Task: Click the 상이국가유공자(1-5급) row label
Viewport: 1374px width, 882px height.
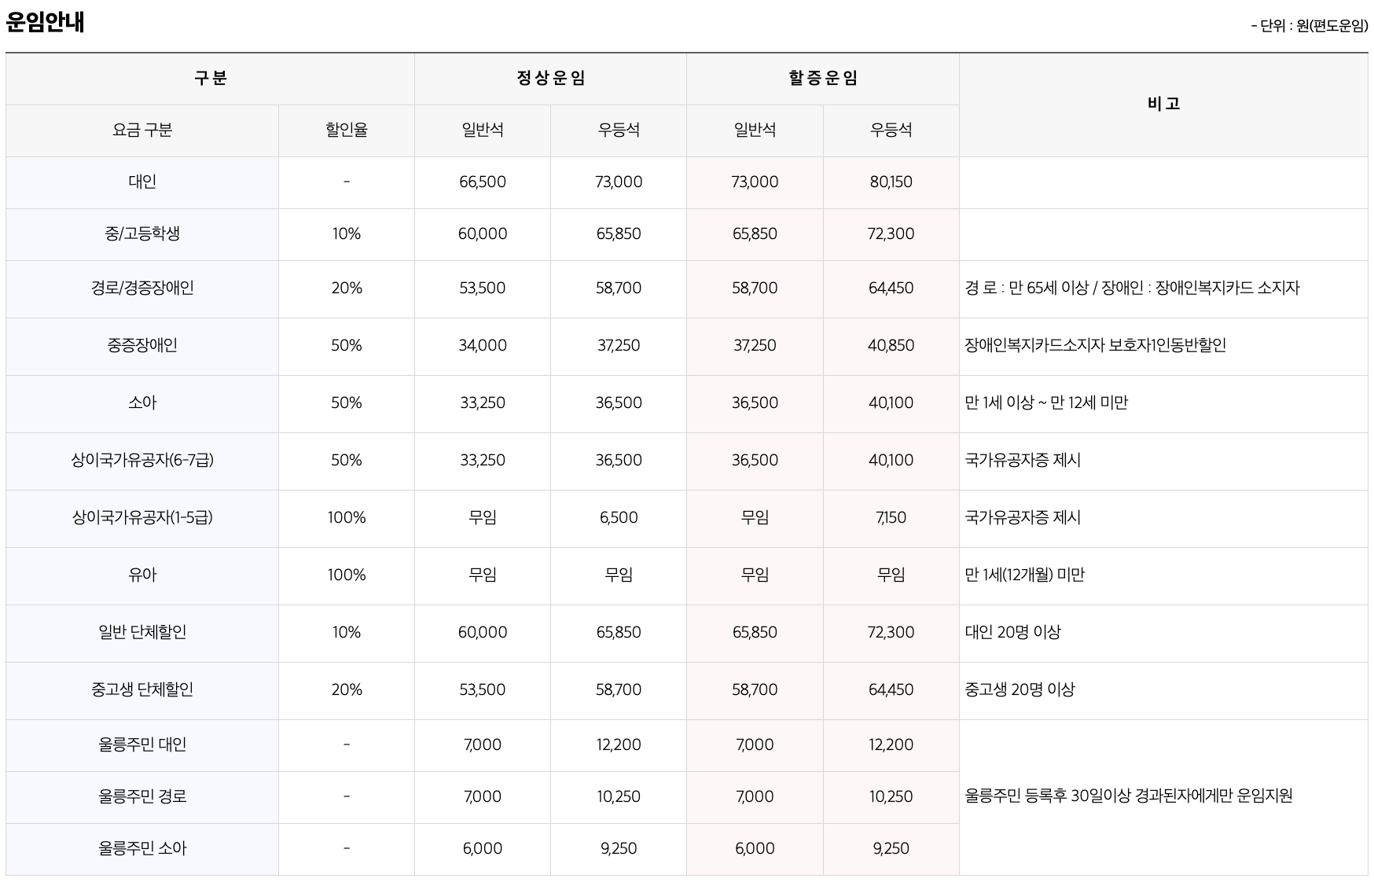Action: pyautogui.click(x=141, y=517)
